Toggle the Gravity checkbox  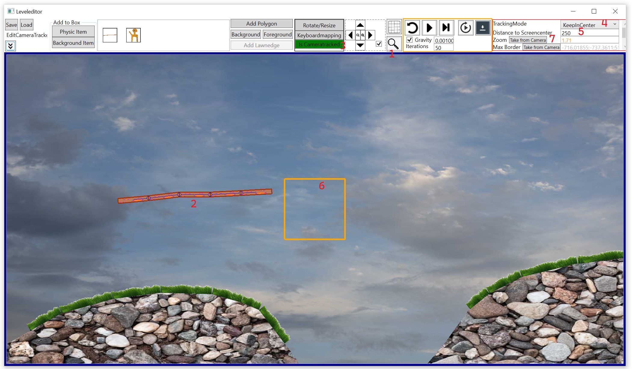(410, 40)
